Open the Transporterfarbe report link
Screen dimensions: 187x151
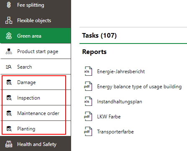pos(115,132)
